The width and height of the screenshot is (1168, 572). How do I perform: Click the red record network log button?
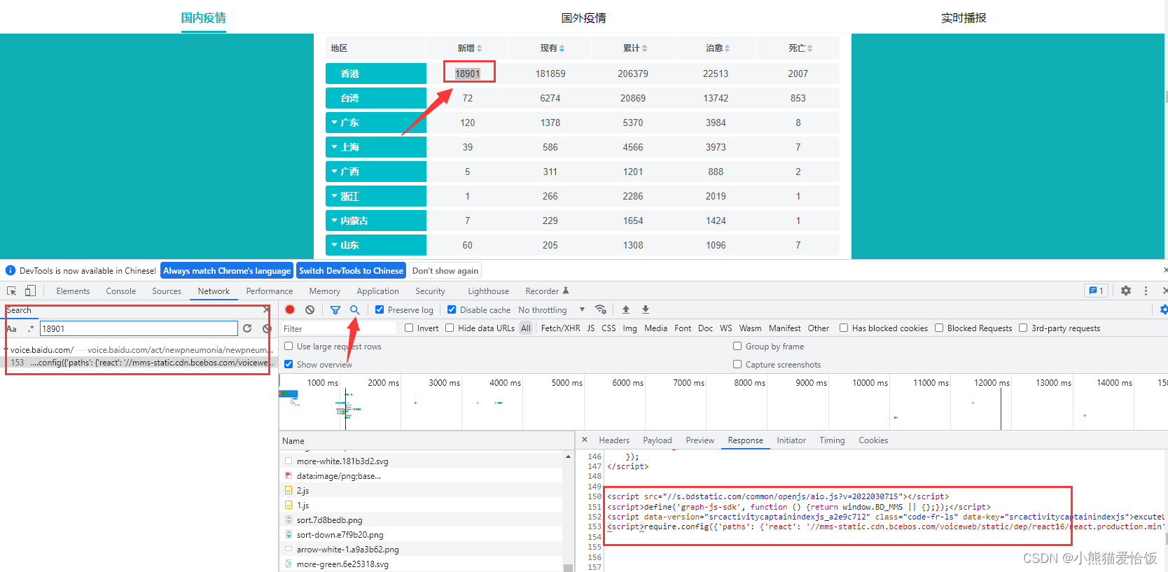click(x=290, y=309)
